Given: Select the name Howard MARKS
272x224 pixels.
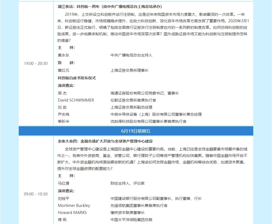Looking at the screenshot, I should click(x=72, y=213).
